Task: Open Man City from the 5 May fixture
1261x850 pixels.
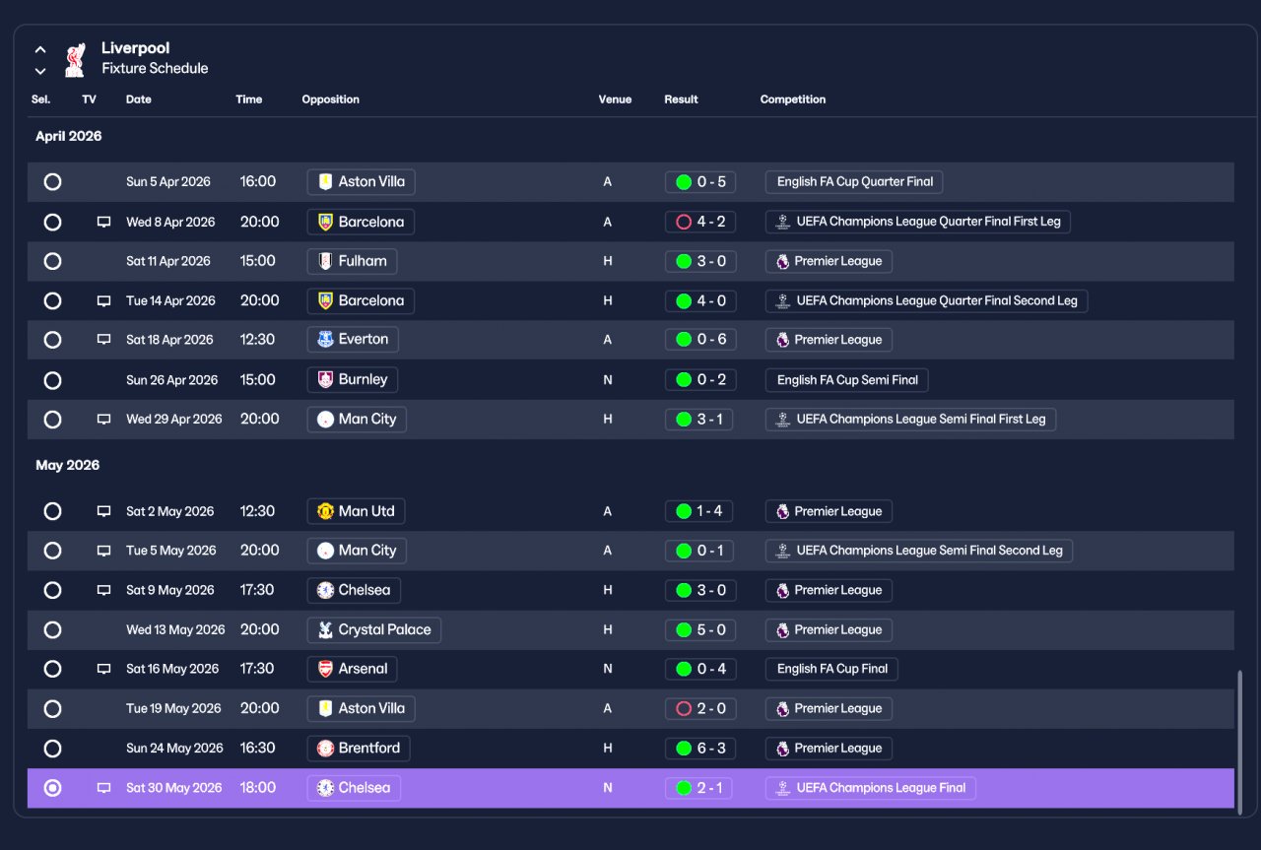Action: pyautogui.click(x=357, y=551)
